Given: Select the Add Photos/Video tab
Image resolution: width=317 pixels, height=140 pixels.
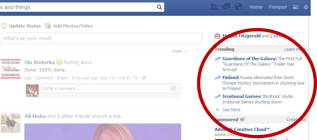Looking at the screenshot, I should [x=73, y=26].
